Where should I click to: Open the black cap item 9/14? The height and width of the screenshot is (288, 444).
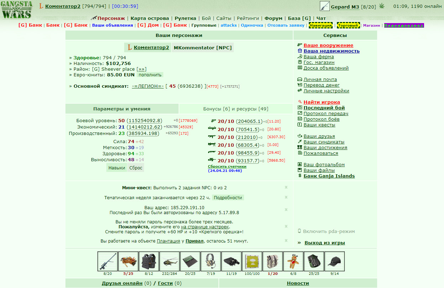point(334,261)
